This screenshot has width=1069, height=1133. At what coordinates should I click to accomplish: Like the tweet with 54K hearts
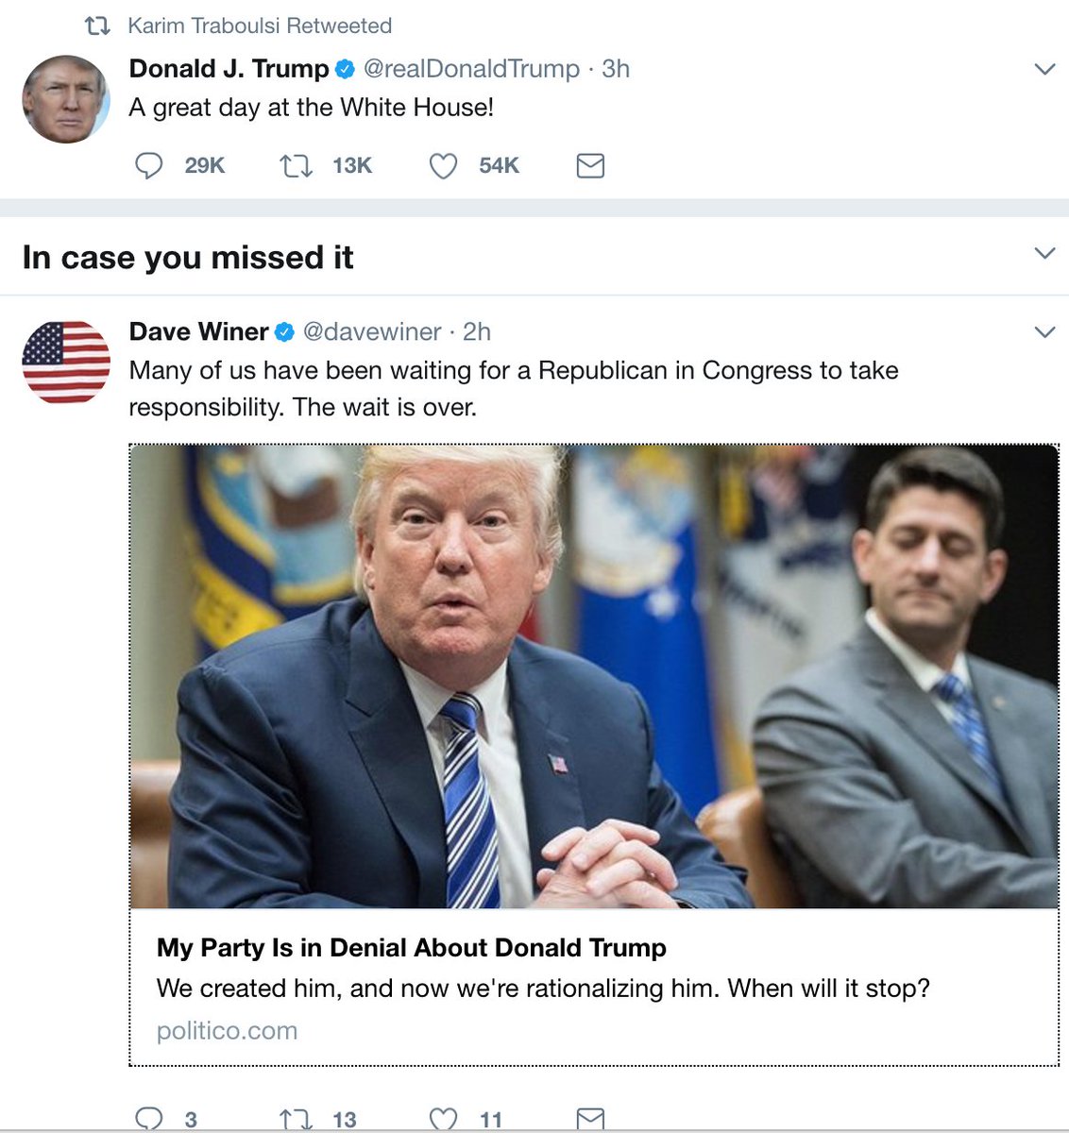pos(443,166)
